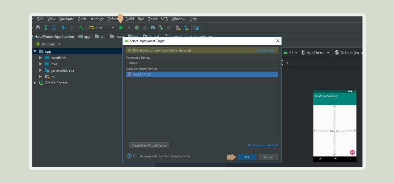
Task: Click the Sync Project with Gradle icon
Action: tap(54, 28)
